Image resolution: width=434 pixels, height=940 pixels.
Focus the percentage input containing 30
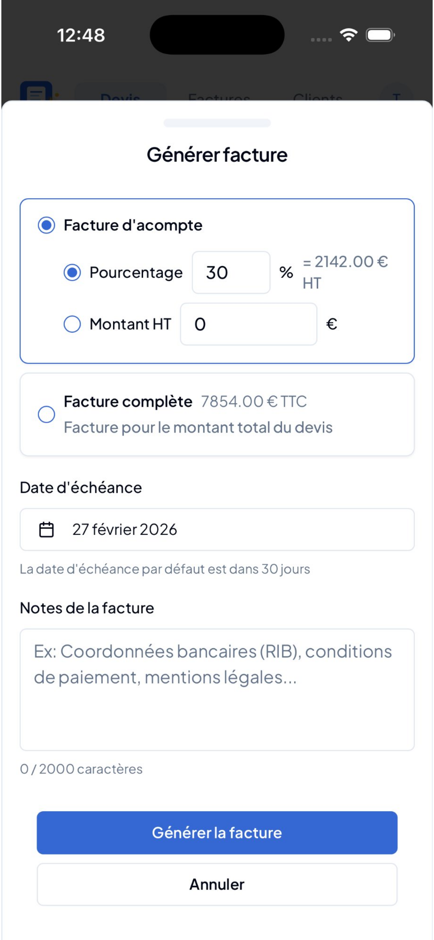(x=231, y=273)
